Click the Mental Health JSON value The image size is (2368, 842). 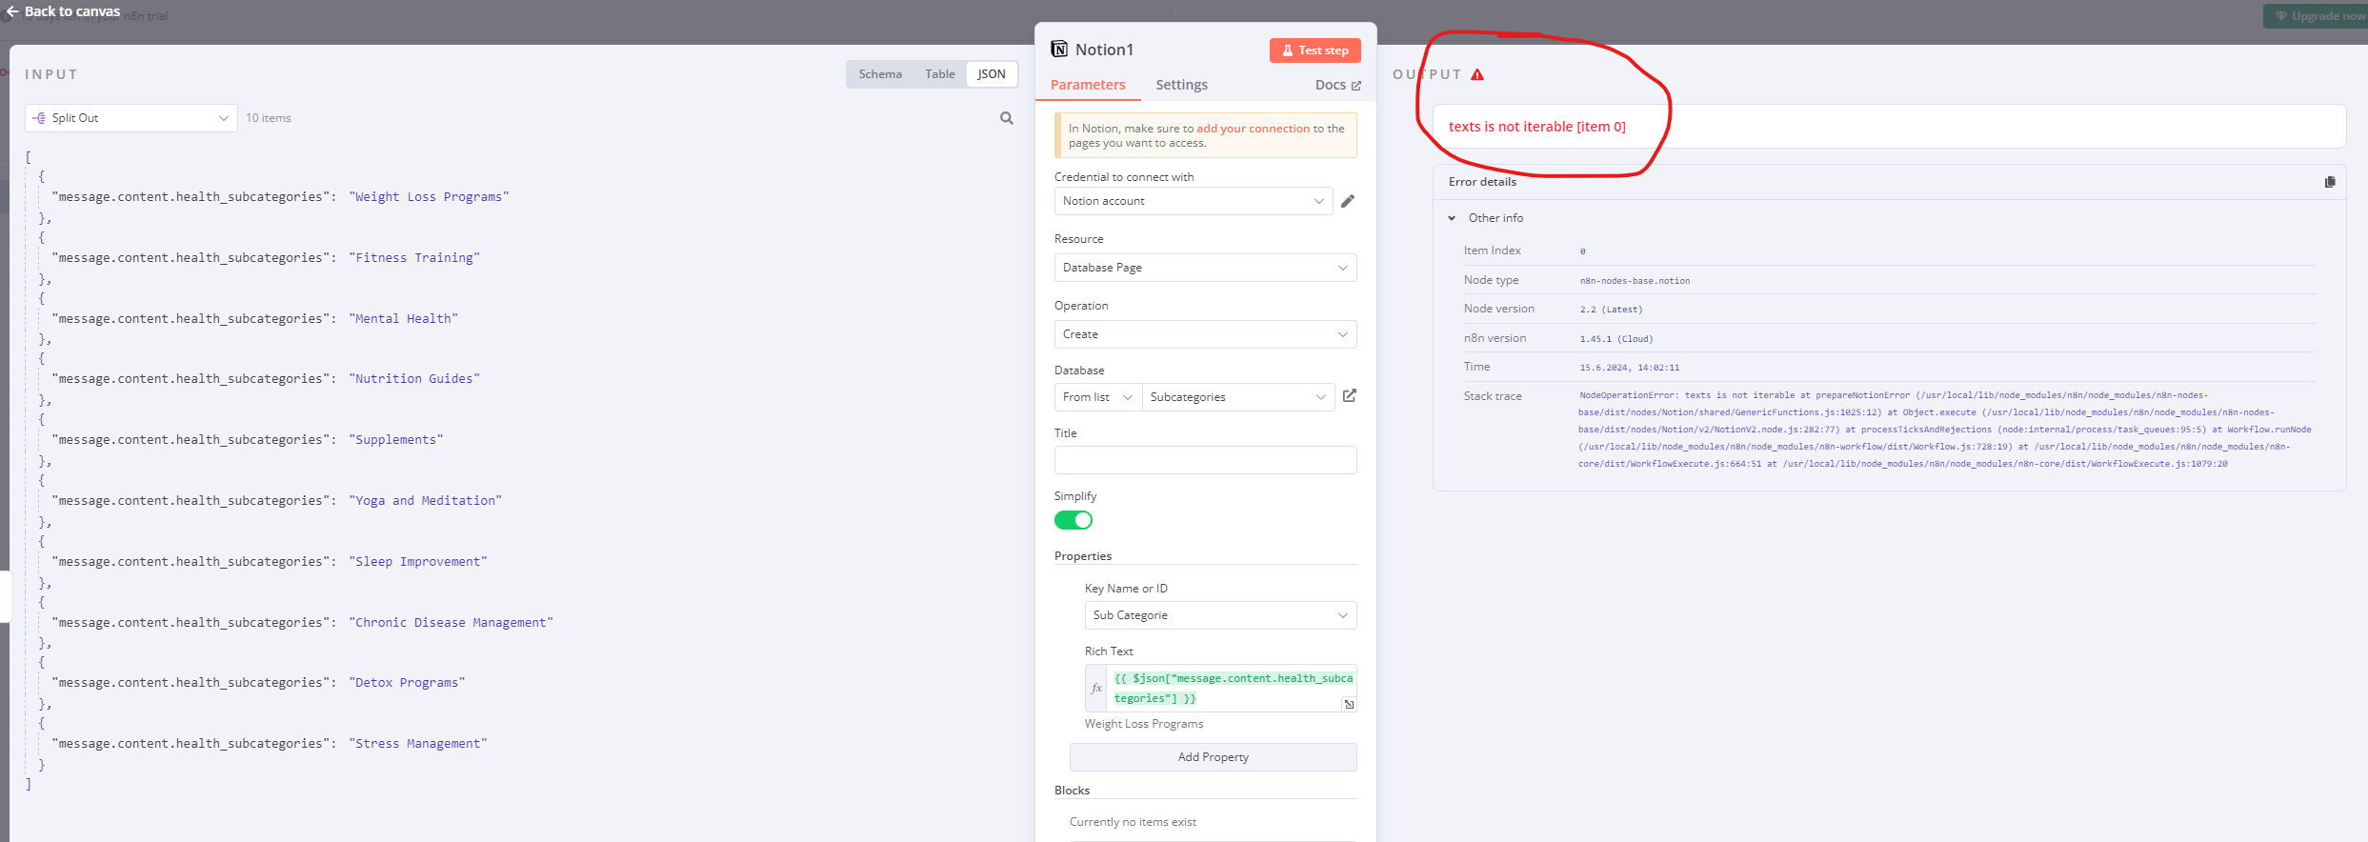pos(403,319)
